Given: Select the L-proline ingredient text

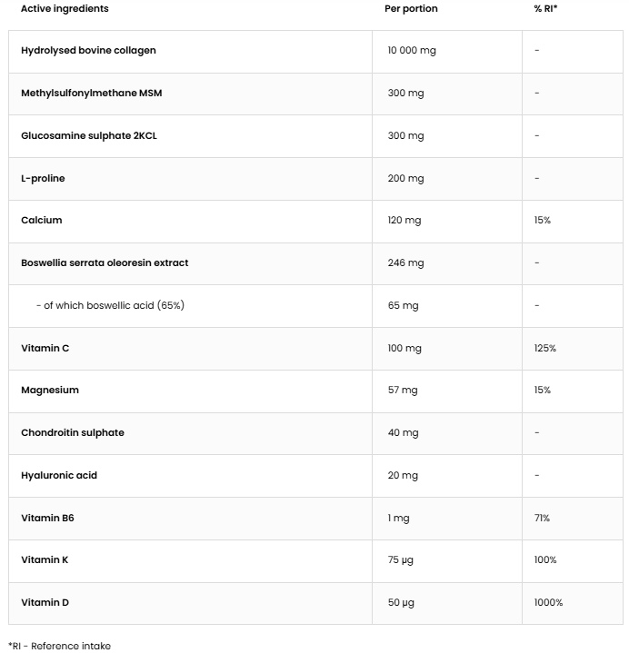Looking at the screenshot, I should pyautogui.click(x=43, y=178).
